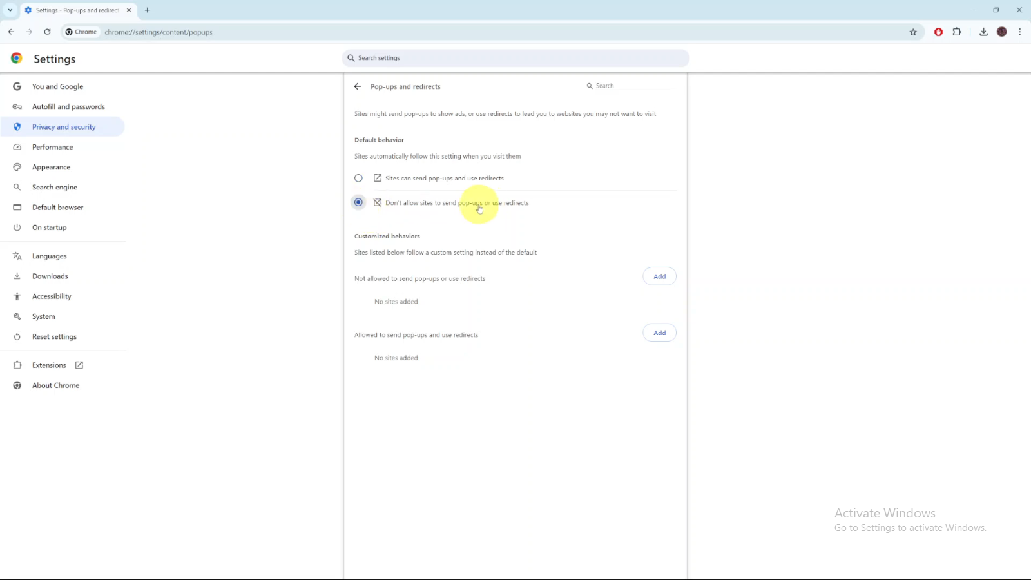Bookmark this page with the star icon
This screenshot has width=1031, height=580.
tap(913, 32)
